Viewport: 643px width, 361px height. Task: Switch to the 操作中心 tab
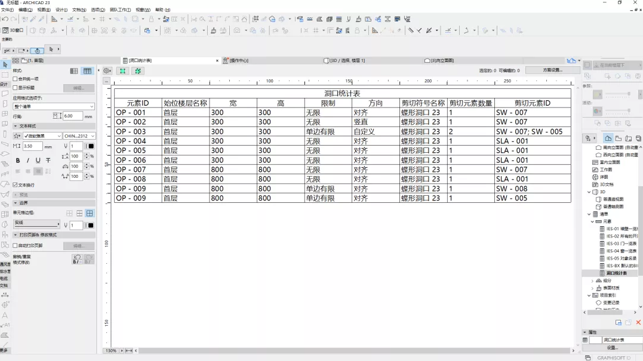point(239,61)
